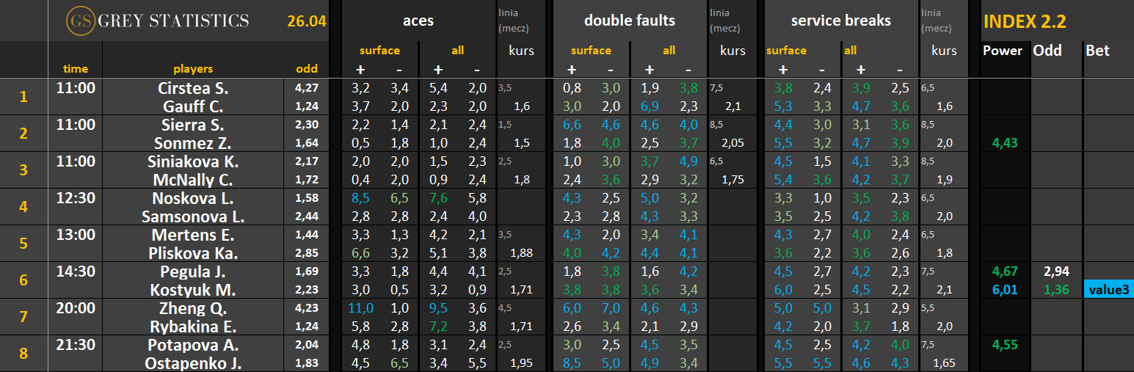Screen dimensions: 1134x372
Task: Click player name Rybakina E.
Action: click(x=194, y=326)
